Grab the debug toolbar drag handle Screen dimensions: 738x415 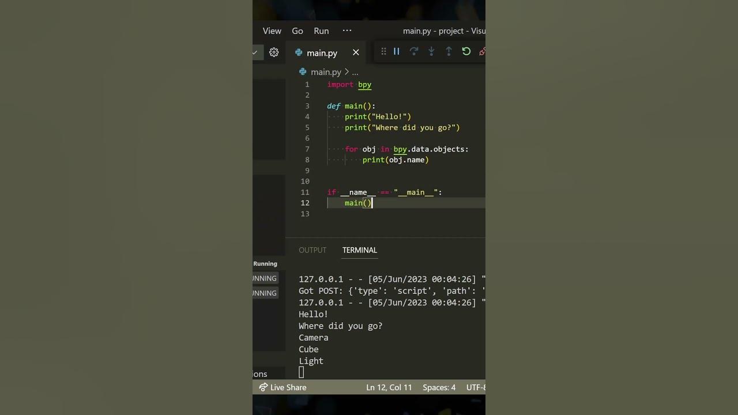383,51
